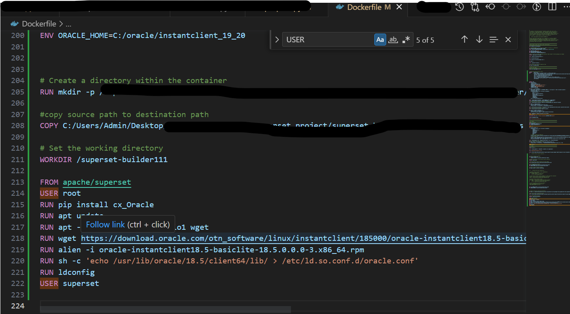The width and height of the screenshot is (570, 314).
Task: Click '# Create a directory within the container'
Action: pyautogui.click(x=133, y=81)
